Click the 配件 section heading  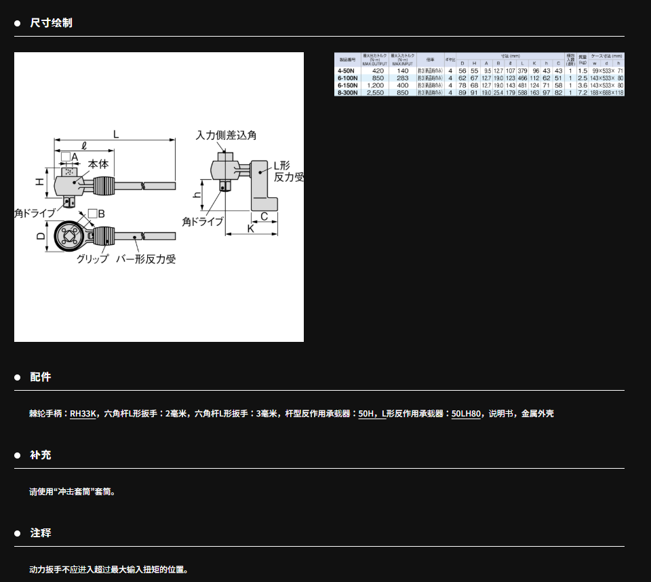41,377
